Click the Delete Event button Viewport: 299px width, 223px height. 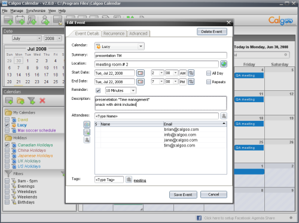[x=212, y=32]
